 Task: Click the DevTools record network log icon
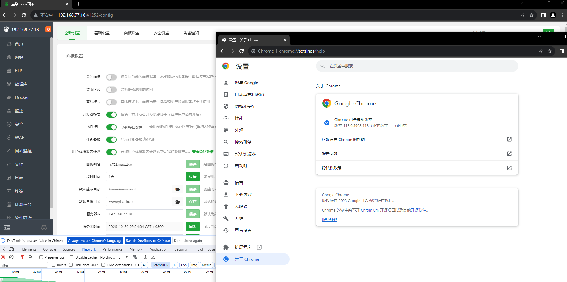pos(3,257)
